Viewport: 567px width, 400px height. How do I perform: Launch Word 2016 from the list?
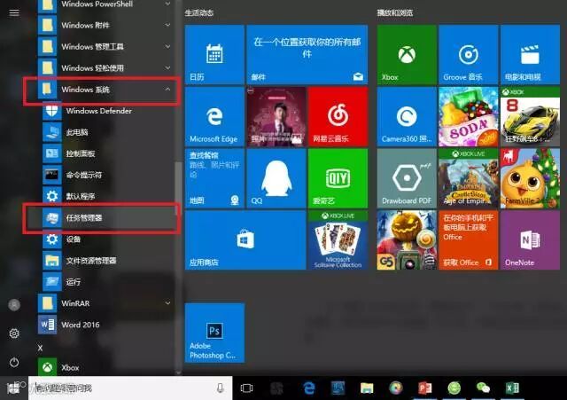click(105, 325)
